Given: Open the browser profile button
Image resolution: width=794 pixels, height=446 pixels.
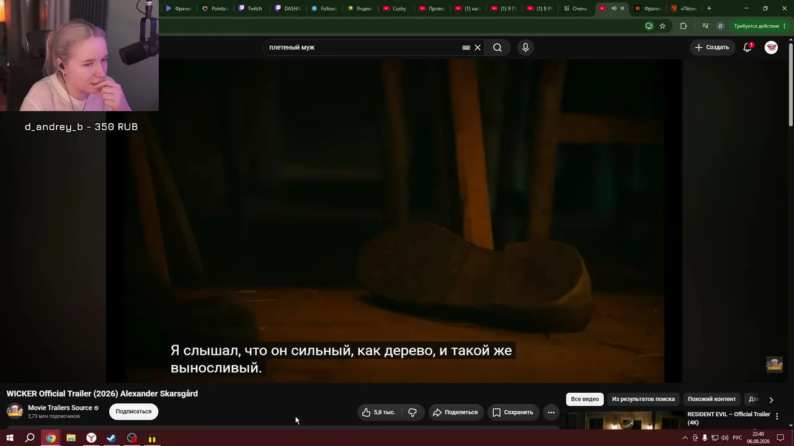Looking at the screenshot, I should click(x=720, y=26).
